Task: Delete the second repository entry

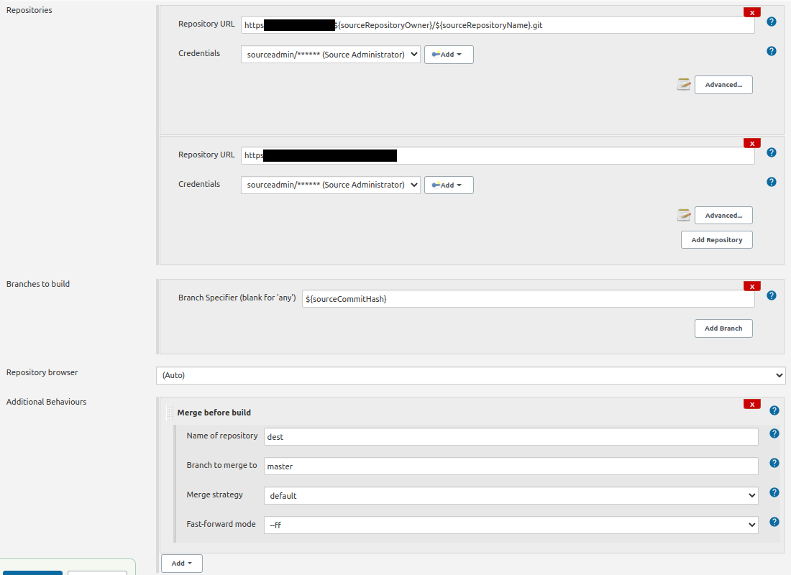Action: pos(751,143)
